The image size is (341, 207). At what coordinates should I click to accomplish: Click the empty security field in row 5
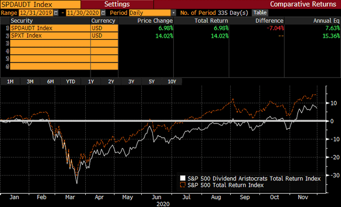click(x=50, y=59)
